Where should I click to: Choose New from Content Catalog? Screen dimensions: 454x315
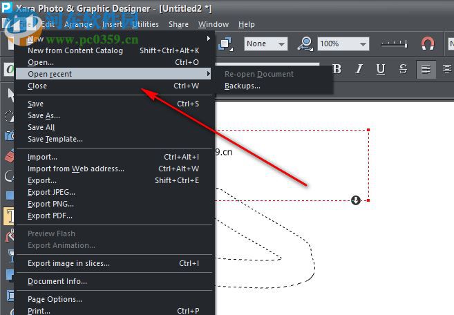114,50
